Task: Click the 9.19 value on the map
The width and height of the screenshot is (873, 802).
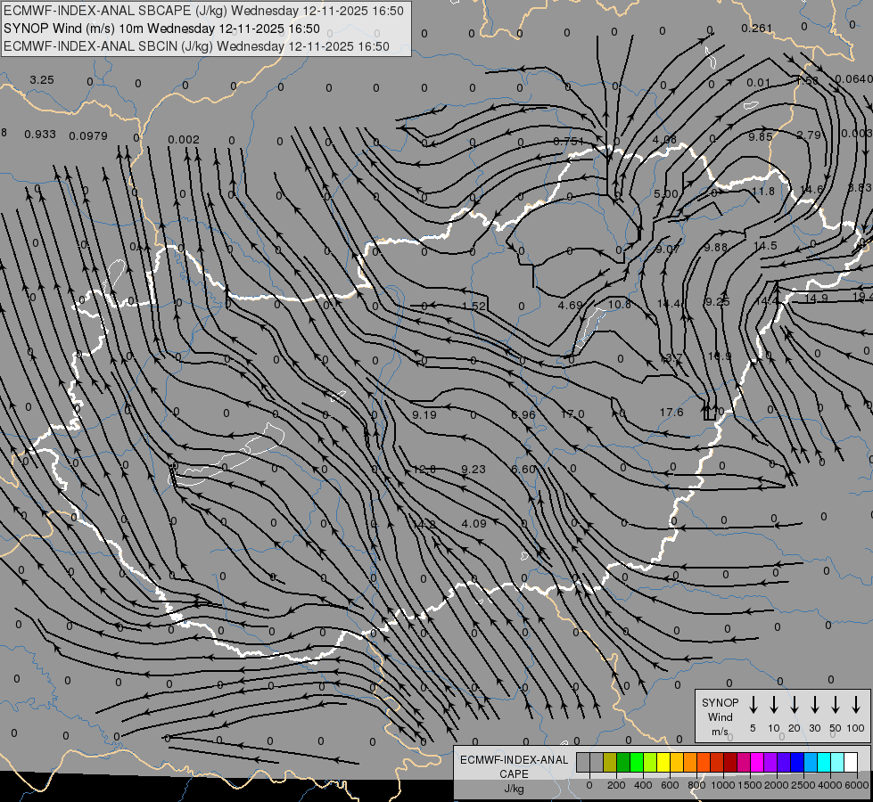Action: (x=424, y=414)
